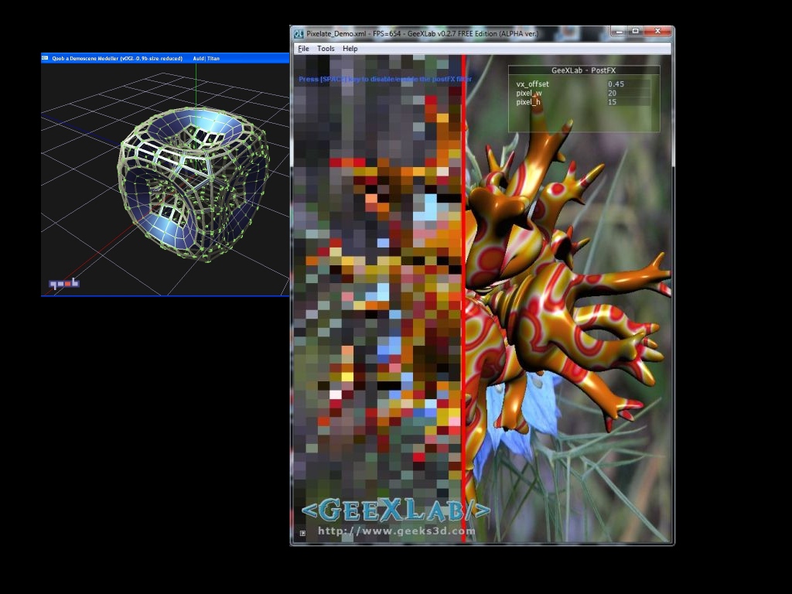792x594 pixels.
Task: Click the 'Auld | Titan' text in Qoob title bar
Action: coord(206,59)
